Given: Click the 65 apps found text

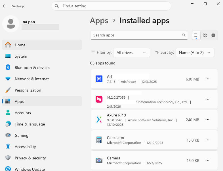Looking at the screenshot, I should click(103, 63).
